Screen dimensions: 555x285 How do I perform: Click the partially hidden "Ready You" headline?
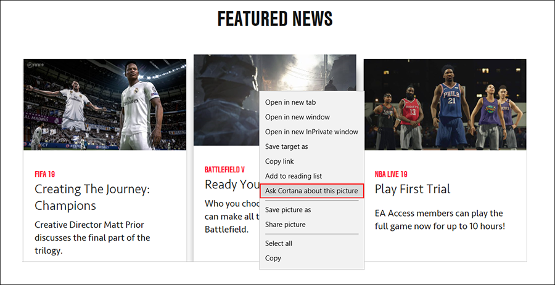tap(232, 184)
